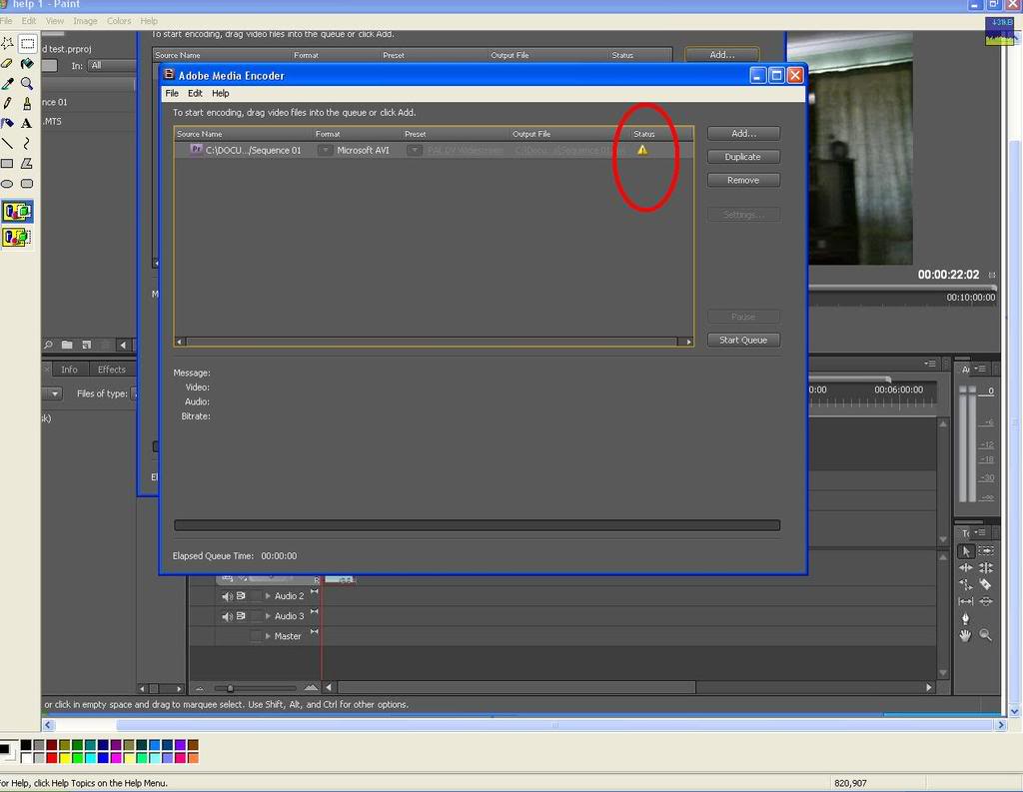1023x792 pixels.
Task: Select Paint's Fill With Color tool
Action: point(27,63)
